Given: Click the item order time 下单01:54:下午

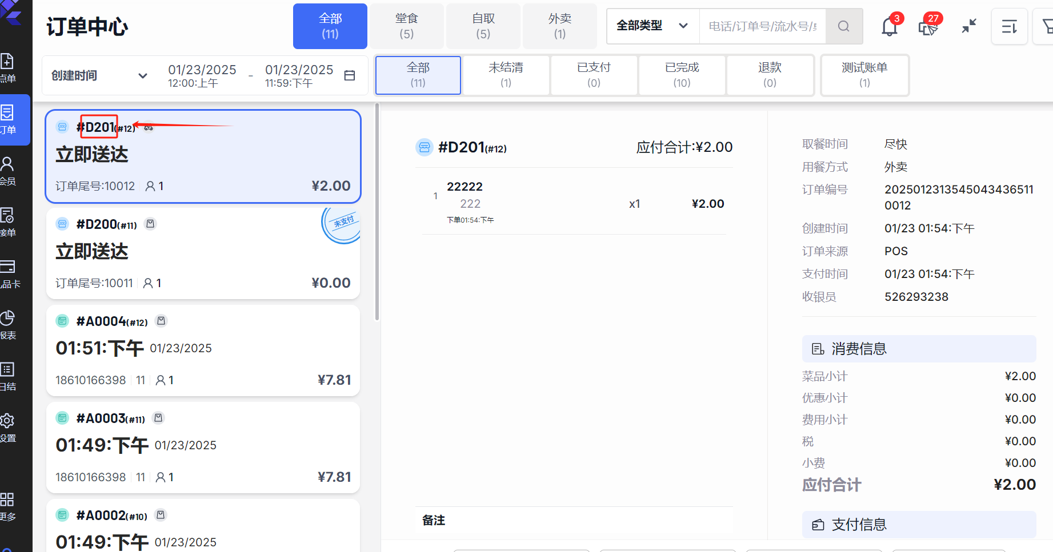Looking at the screenshot, I should [470, 220].
